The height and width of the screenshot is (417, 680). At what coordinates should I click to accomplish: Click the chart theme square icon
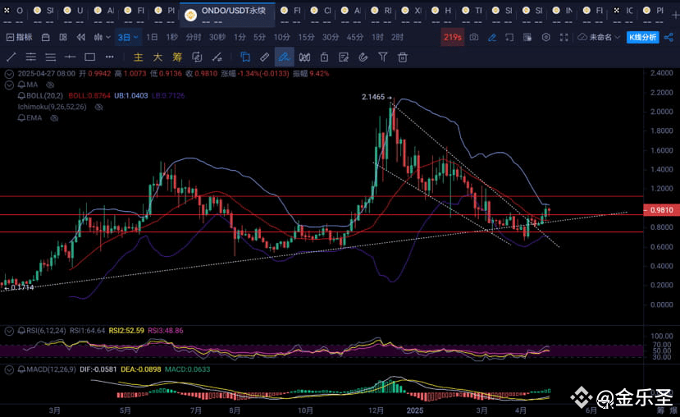pyautogui.click(x=527, y=38)
